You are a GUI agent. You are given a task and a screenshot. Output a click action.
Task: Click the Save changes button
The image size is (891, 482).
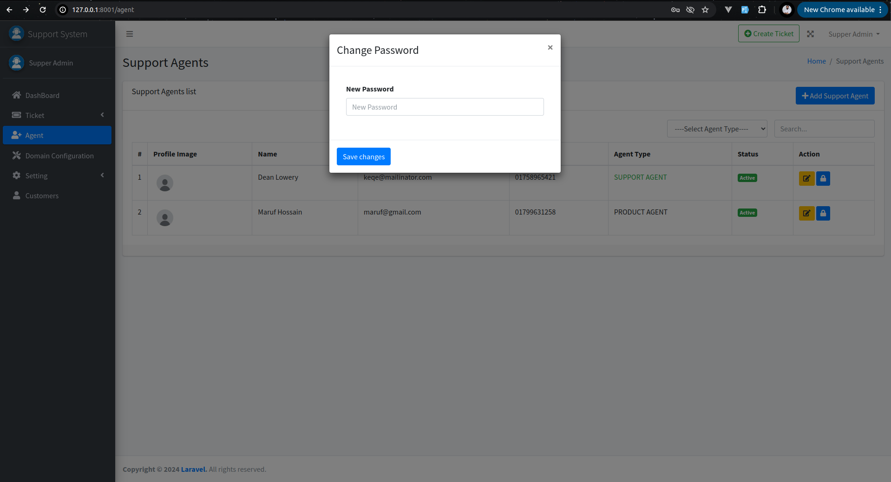coord(363,157)
